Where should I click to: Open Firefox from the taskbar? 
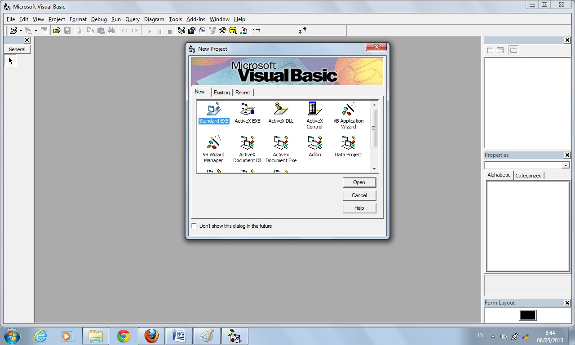pyautogui.click(x=151, y=336)
